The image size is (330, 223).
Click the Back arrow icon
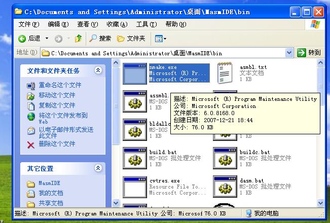[x=22, y=39]
